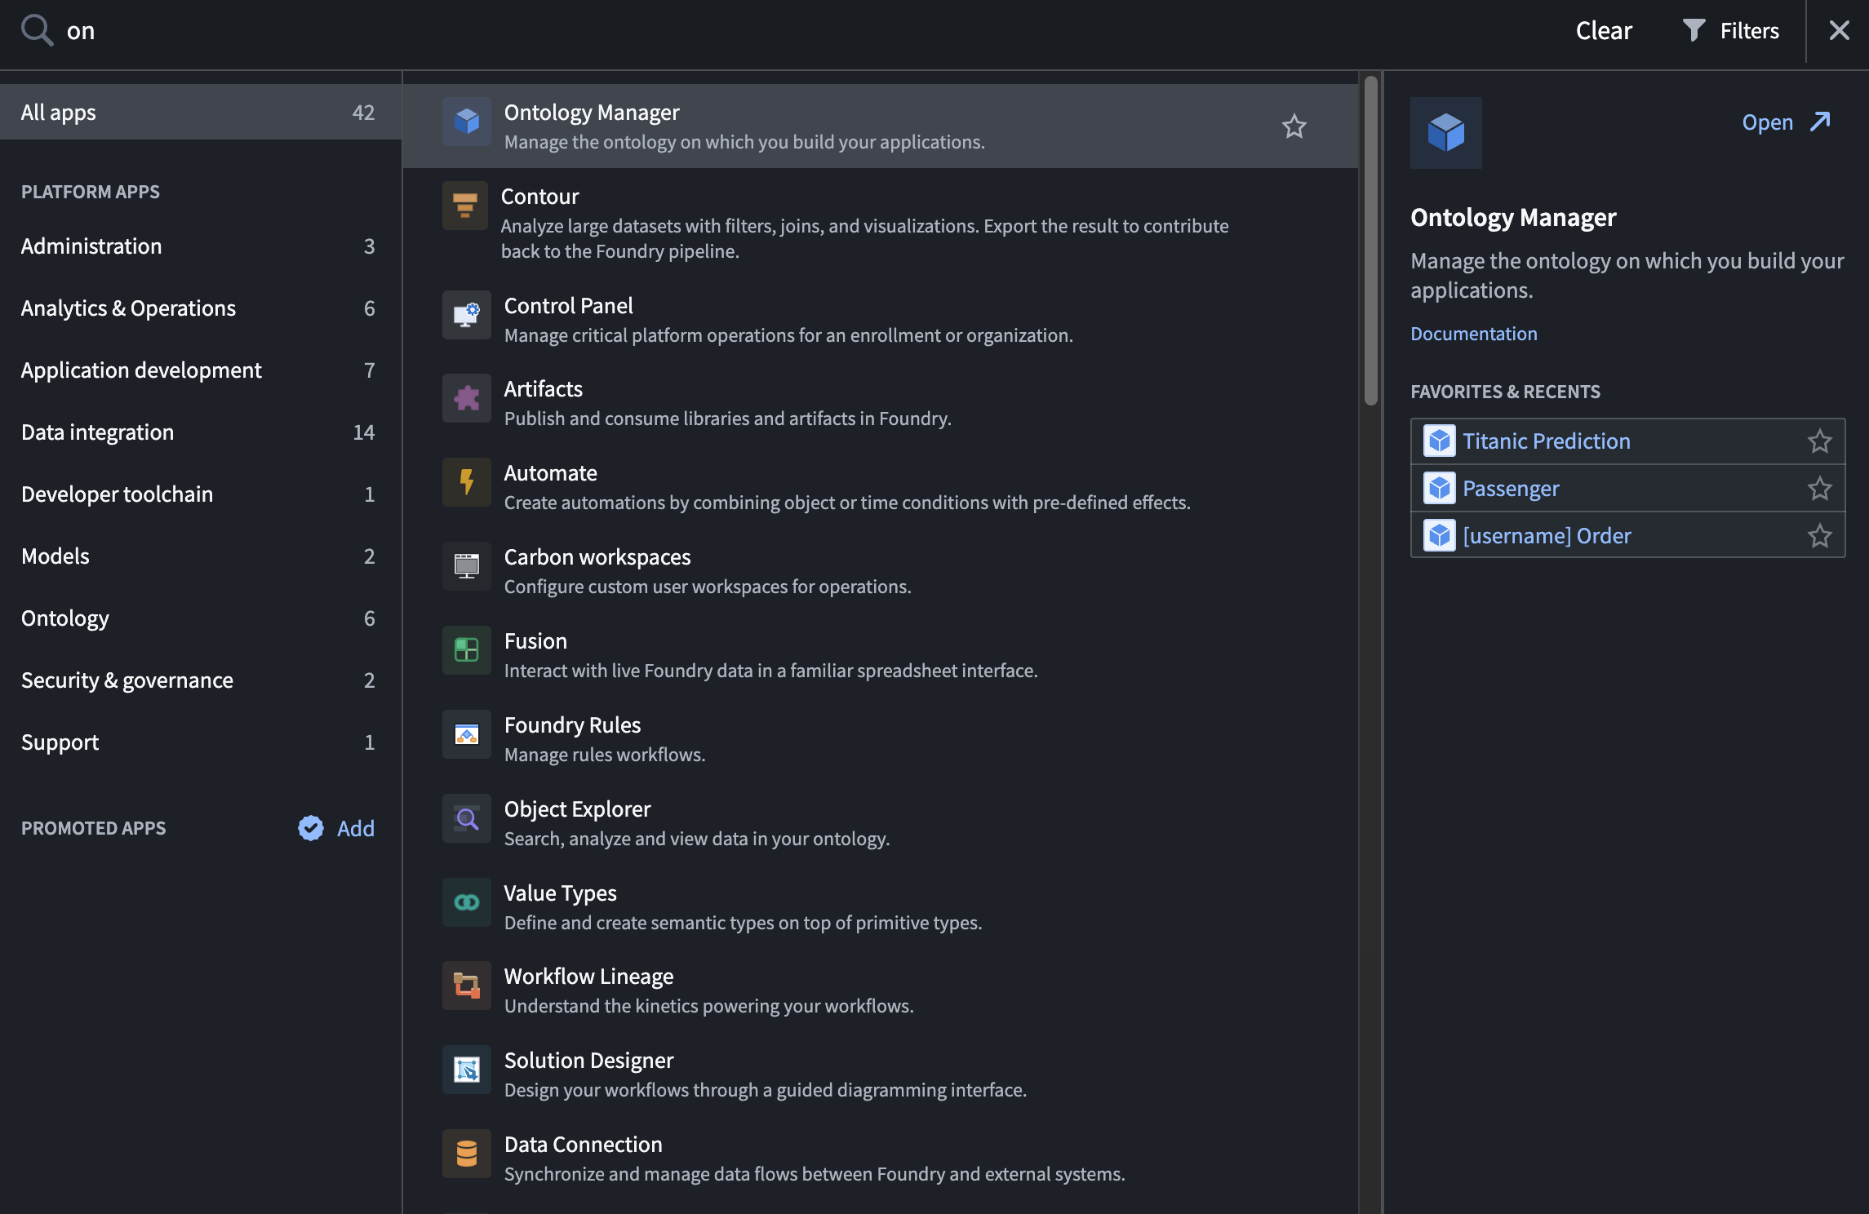Click the Automate lightning bolt icon
This screenshot has width=1869, height=1214.
467,483
